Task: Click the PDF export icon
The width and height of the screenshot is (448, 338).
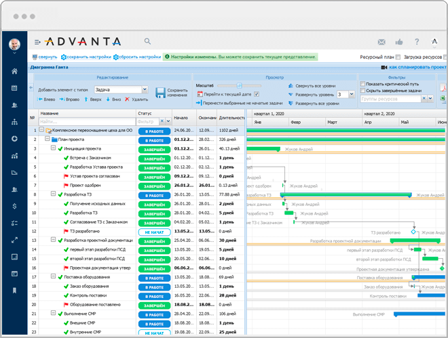Action: [x=444, y=87]
